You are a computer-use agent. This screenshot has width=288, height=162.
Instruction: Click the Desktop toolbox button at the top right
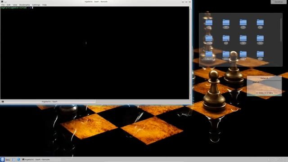click(279, 2)
